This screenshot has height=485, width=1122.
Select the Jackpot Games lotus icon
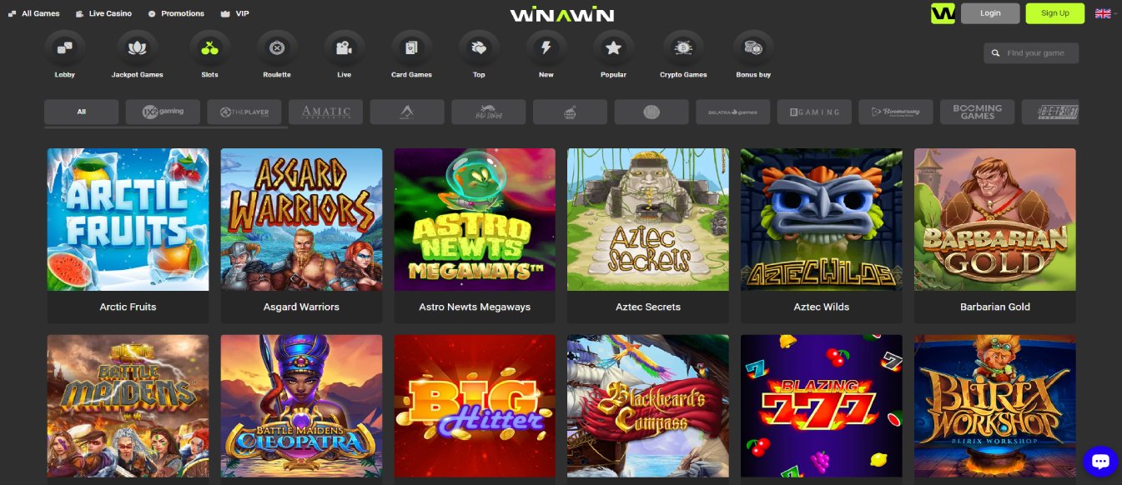tap(137, 49)
